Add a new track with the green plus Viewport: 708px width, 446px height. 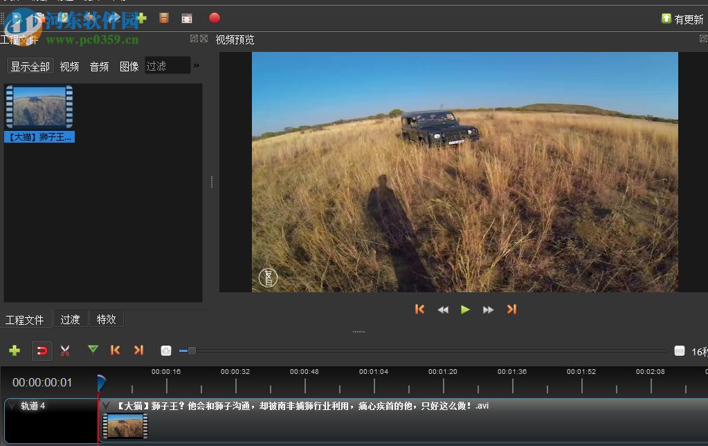(x=15, y=351)
